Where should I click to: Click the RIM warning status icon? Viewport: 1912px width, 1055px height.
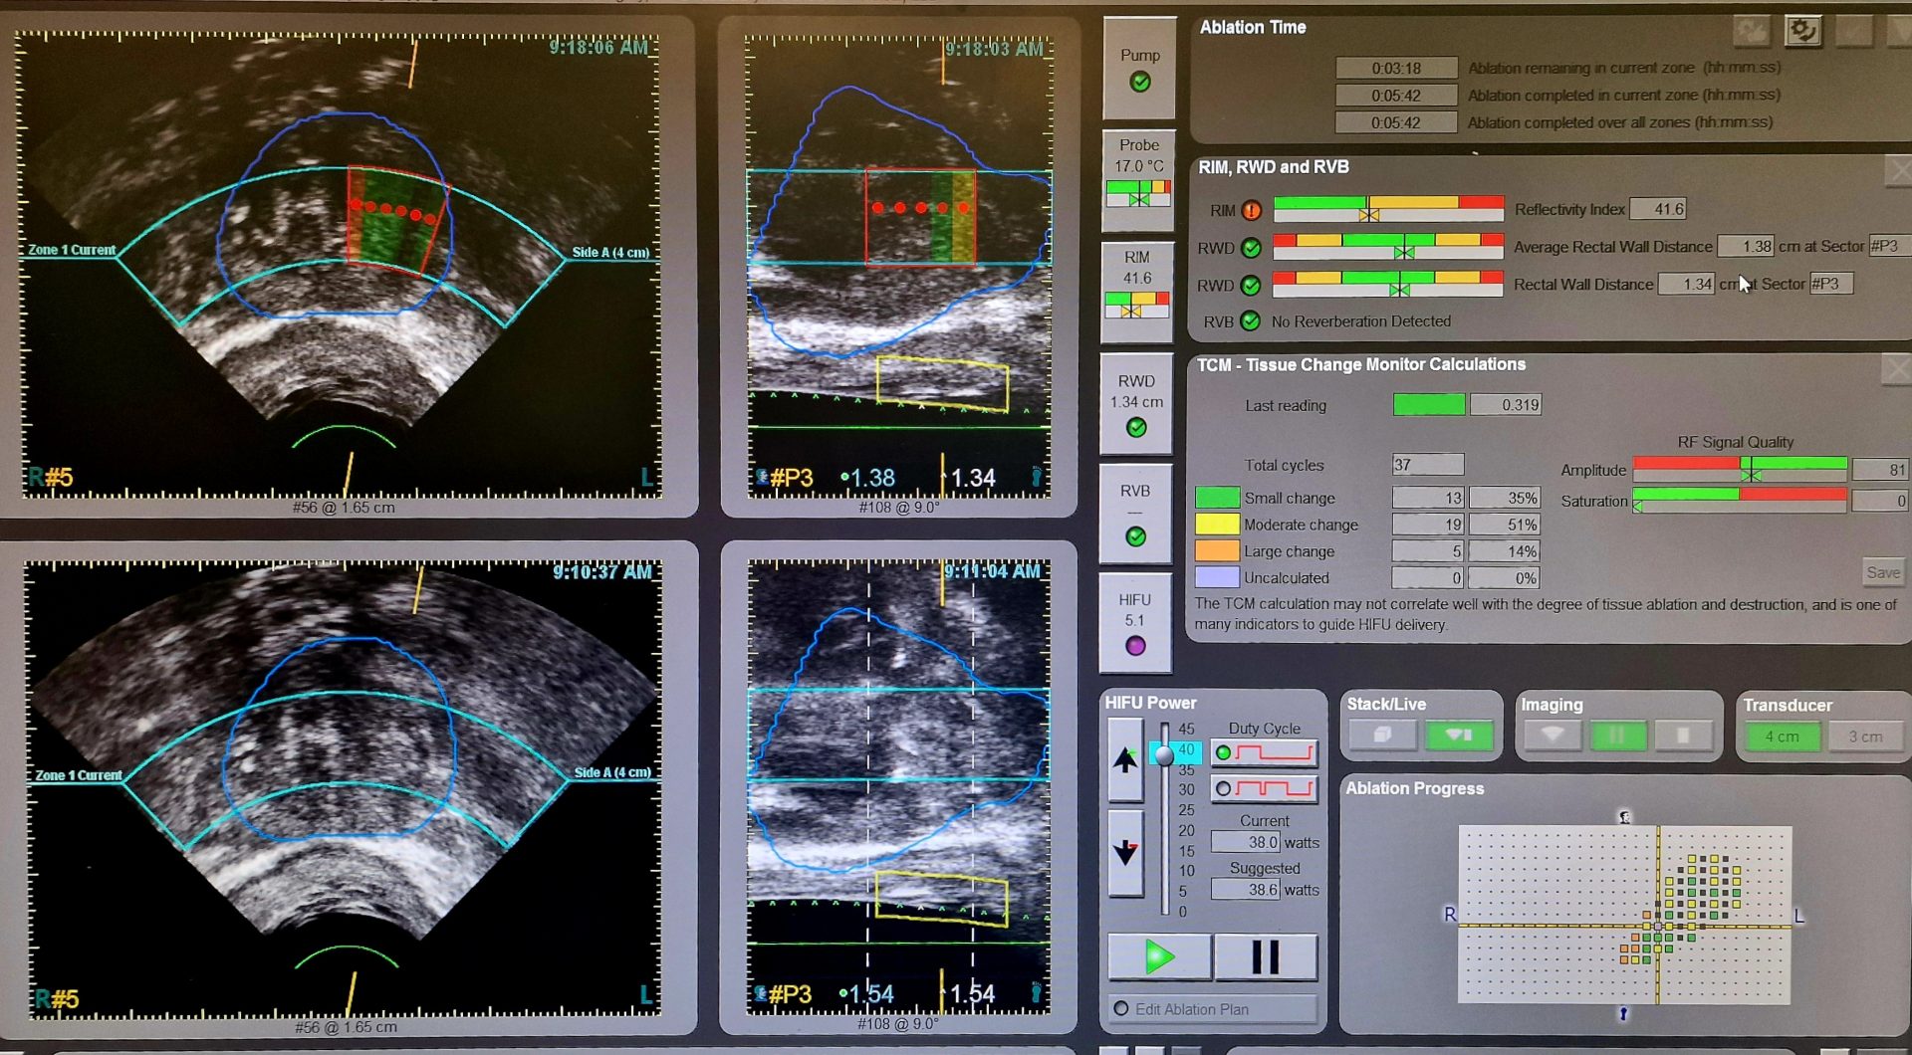[x=1252, y=210]
